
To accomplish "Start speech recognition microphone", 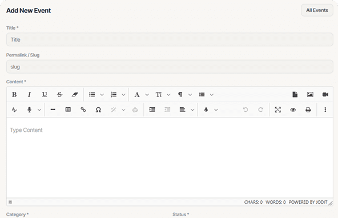I will pyautogui.click(x=29, y=110).
